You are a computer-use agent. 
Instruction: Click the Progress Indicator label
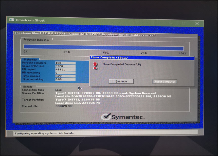37,40
